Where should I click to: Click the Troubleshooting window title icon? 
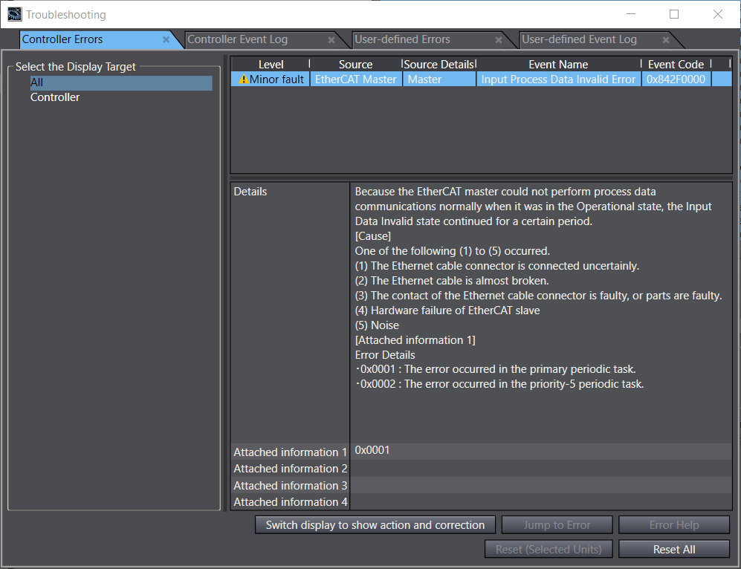14,14
